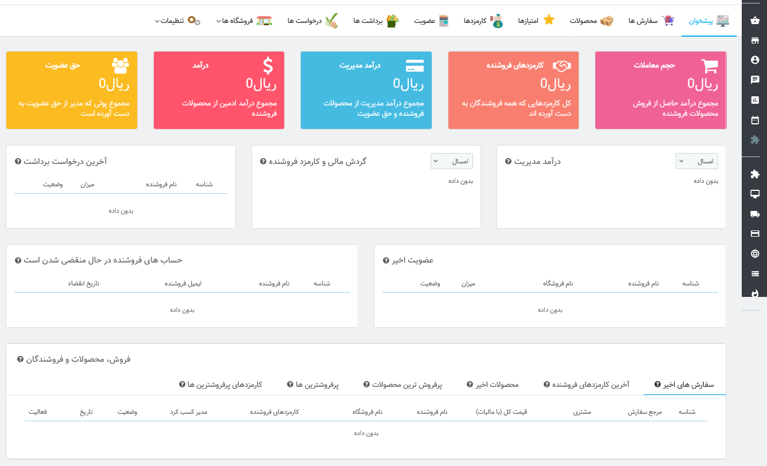Open سفارش ها in top menu
This screenshot has height=466, width=767.
click(652, 21)
